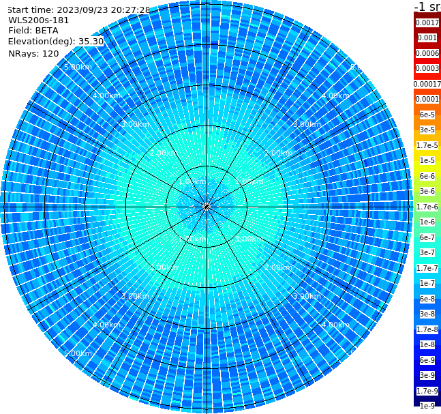Click the Field: BETA label
The image size is (441, 414).
33,31
